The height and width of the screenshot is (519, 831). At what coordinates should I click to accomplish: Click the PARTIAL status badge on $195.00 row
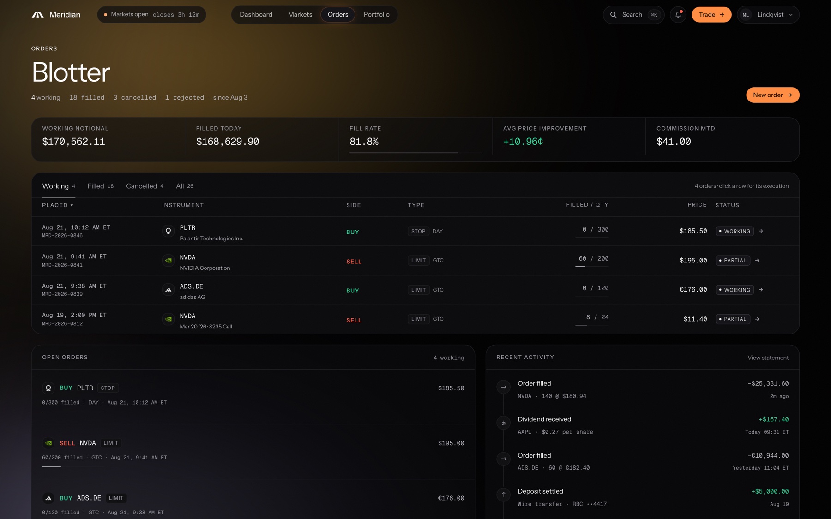[x=733, y=261]
